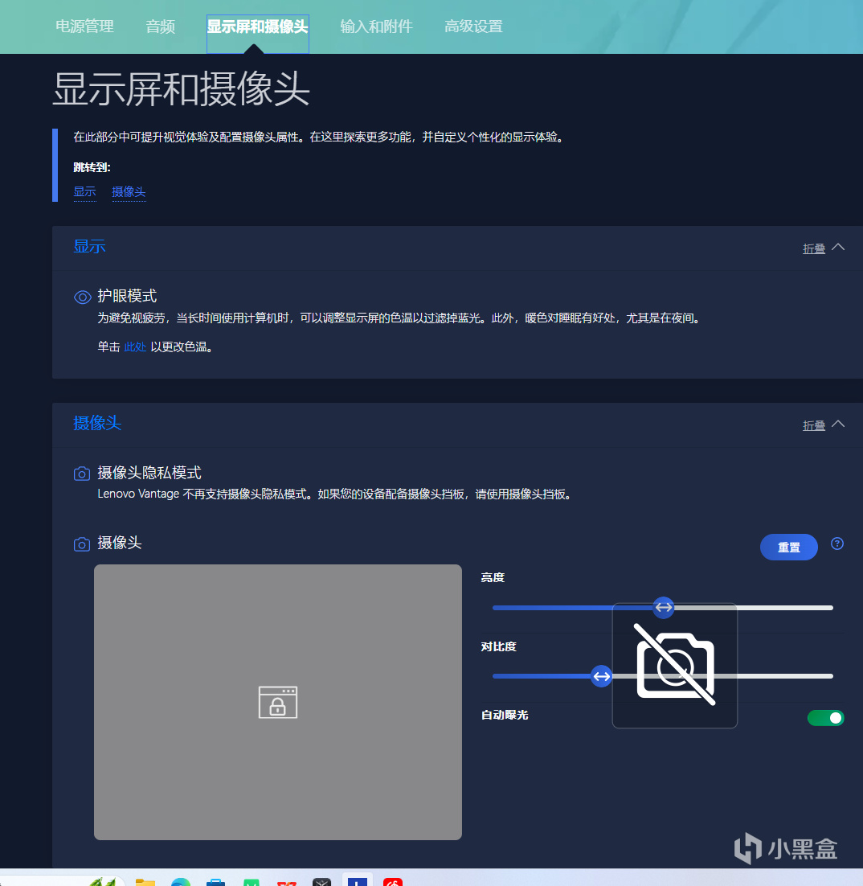Click the 显示 section header title
The height and width of the screenshot is (886, 863).
pyautogui.click(x=89, y=246)
